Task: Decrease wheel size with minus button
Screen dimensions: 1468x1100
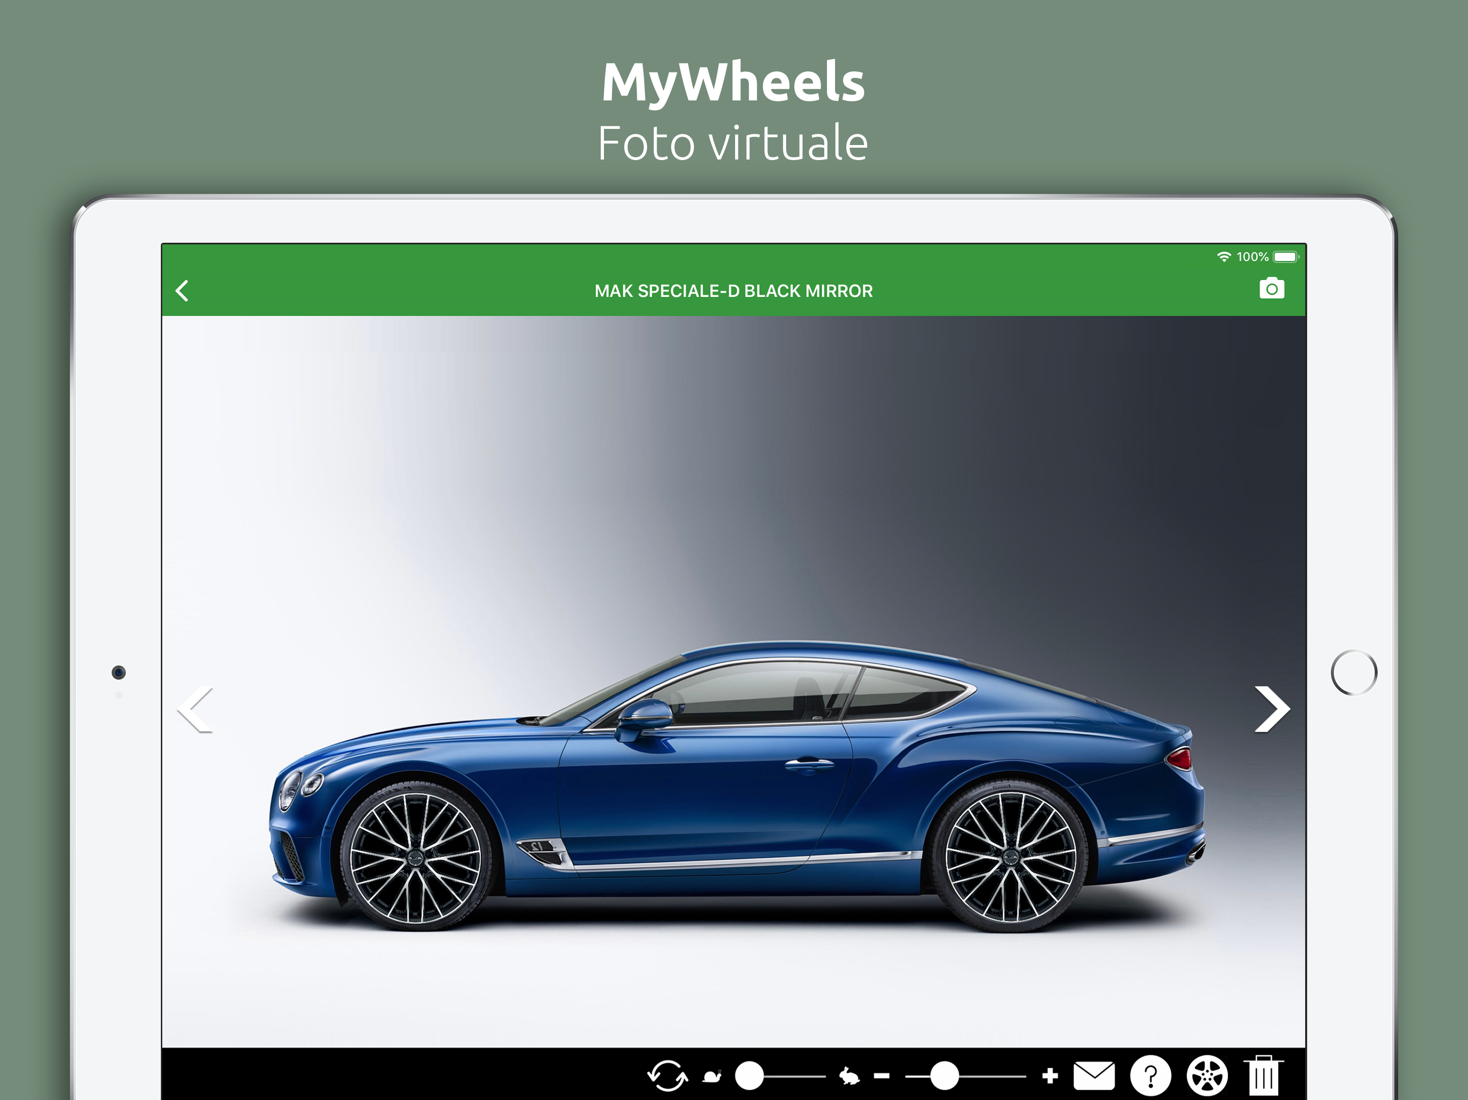Action: (881, 1075)
